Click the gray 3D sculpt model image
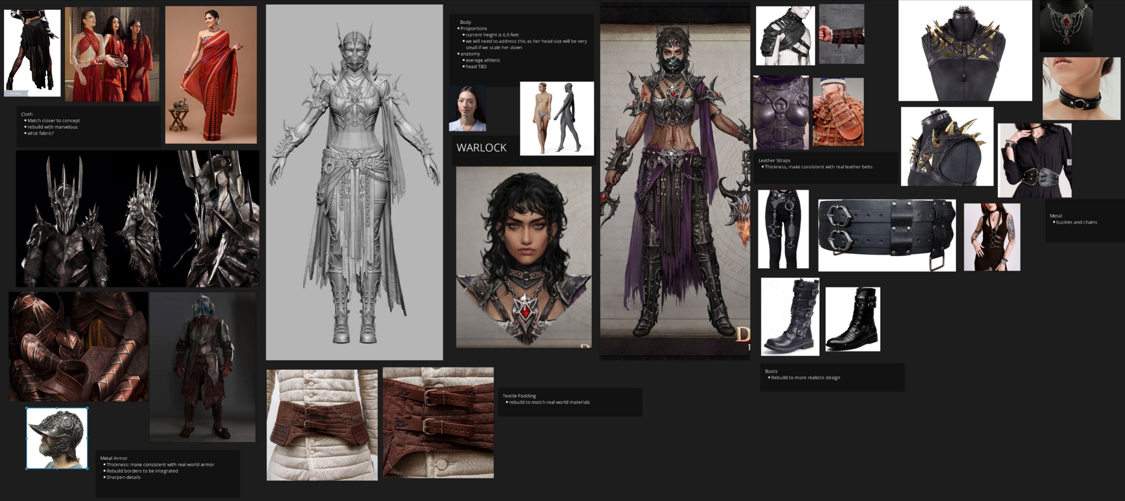 (354, 182)
